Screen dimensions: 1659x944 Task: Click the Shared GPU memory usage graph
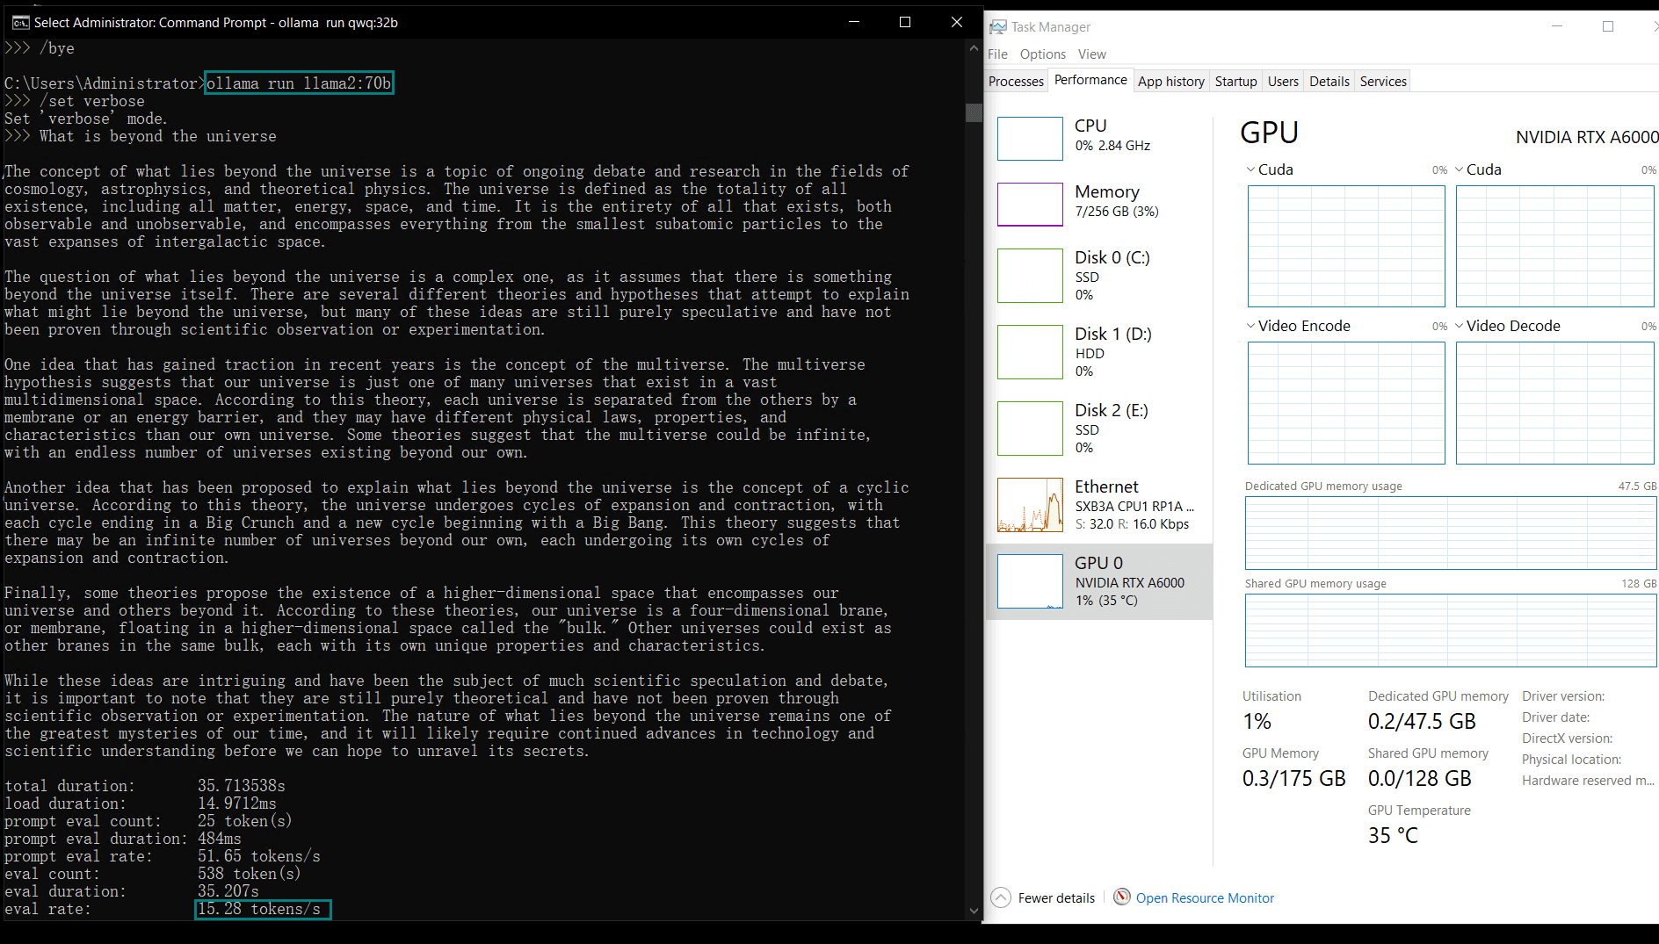click(1451, 631)
